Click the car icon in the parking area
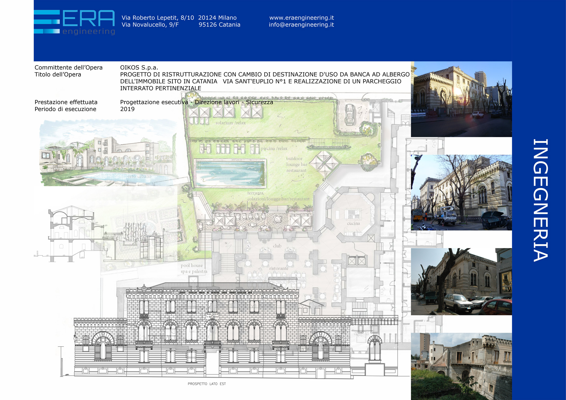The image size is (566, 400). (350, 115)
